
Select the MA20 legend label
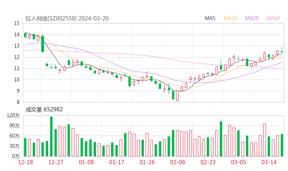coord(252,18)
